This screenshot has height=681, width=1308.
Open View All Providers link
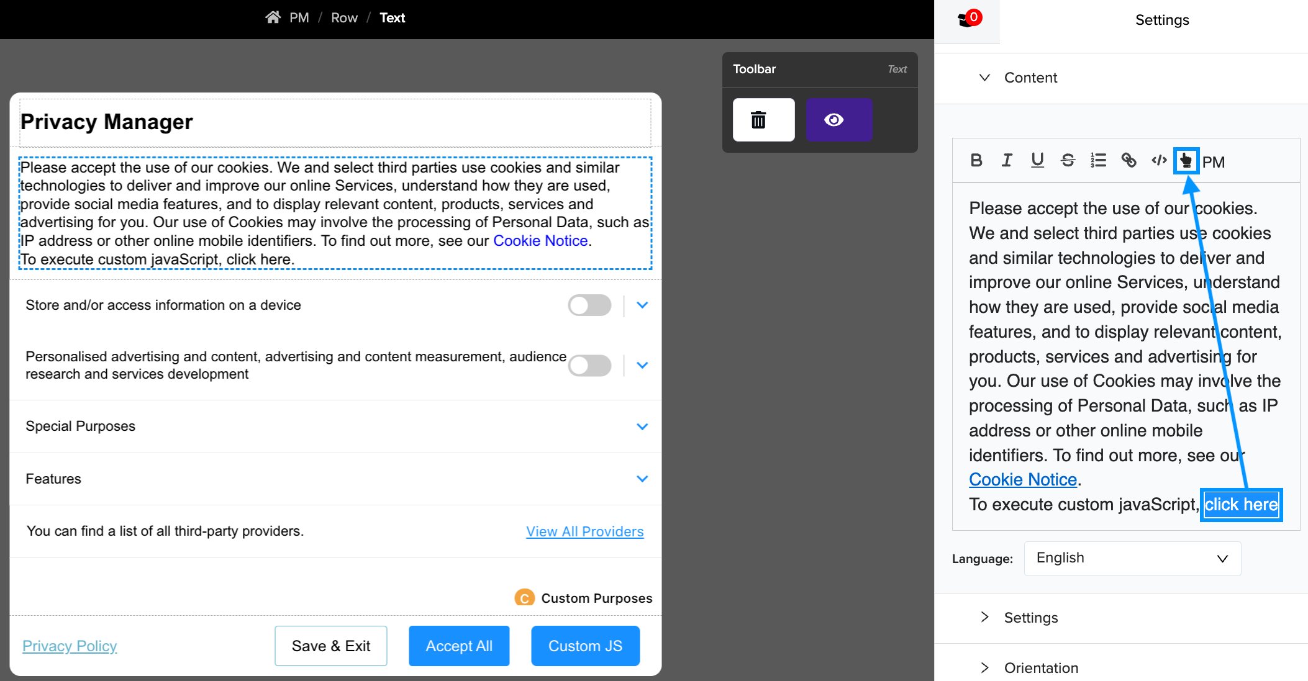point(584,531)
